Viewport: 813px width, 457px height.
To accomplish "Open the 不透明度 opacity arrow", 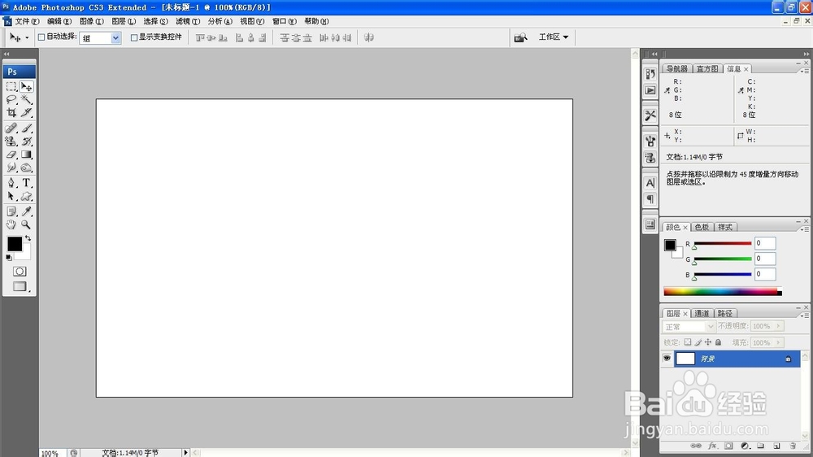I will pyautogui.click(x=778, y=326).
